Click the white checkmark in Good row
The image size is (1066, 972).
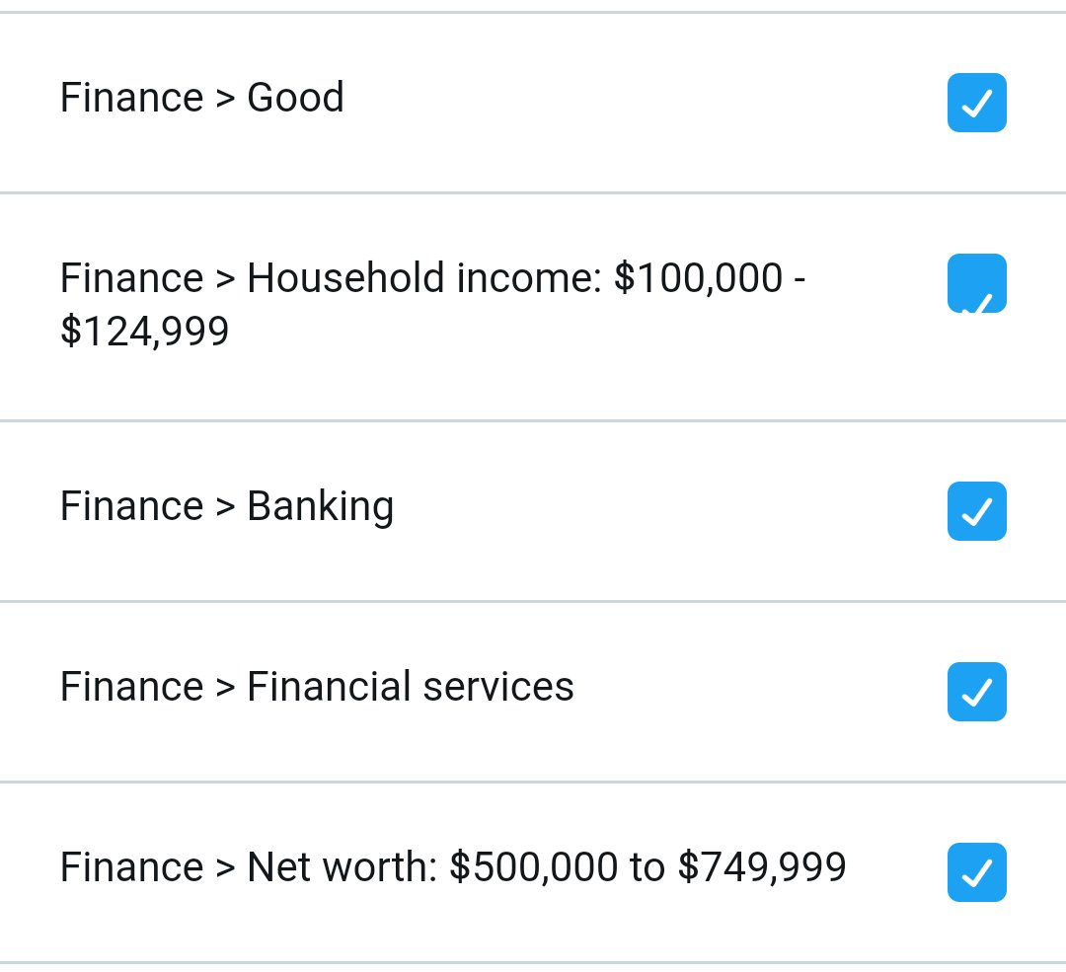point(977,104)
